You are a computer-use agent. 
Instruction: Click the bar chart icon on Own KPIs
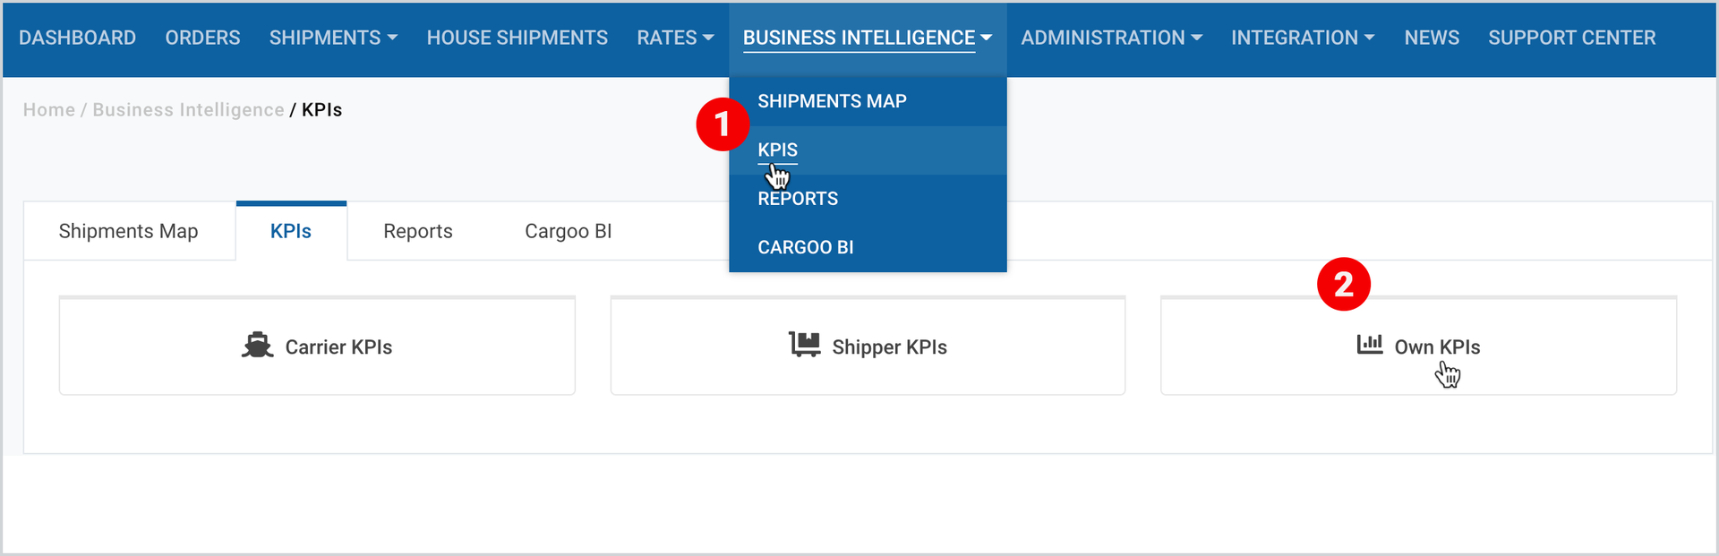pyautogui.click(x=1370, y=345)
